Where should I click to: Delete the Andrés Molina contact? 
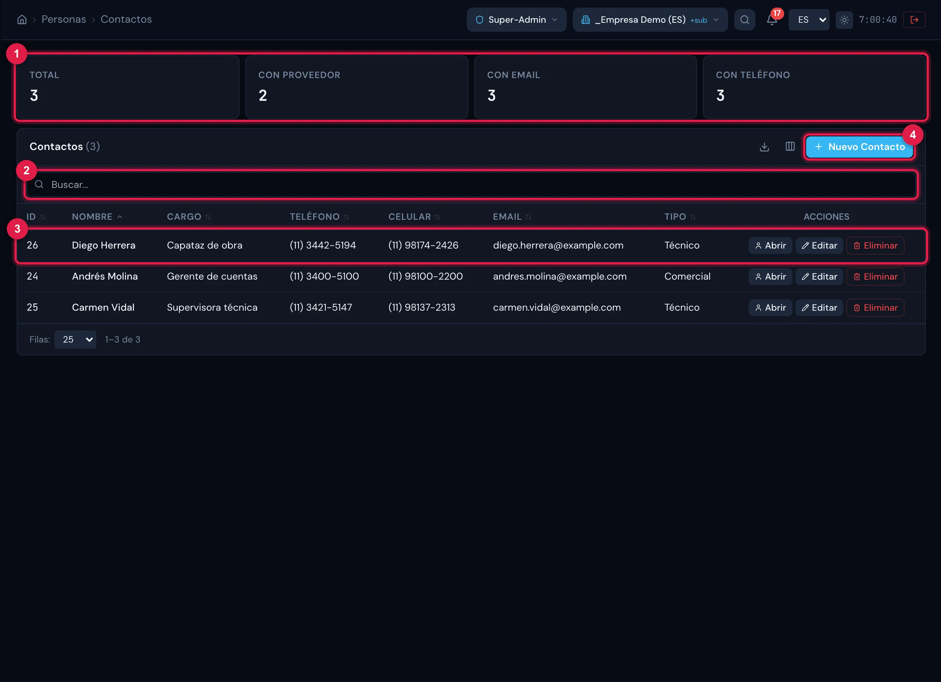(x=875, y=277)
